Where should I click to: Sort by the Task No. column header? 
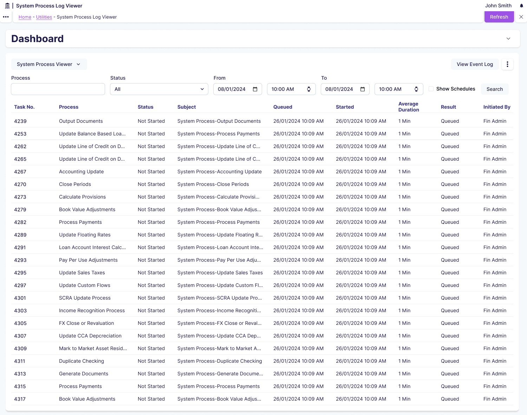(24, 107)
